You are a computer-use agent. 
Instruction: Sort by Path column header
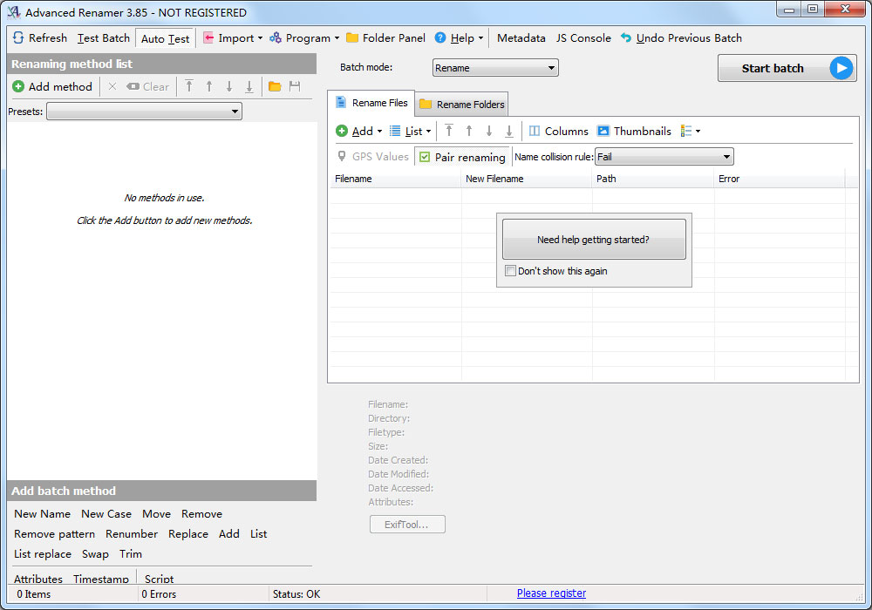pos(653,179)
